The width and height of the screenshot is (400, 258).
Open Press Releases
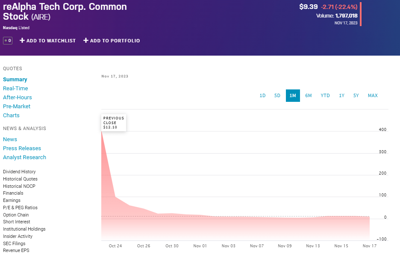pyautogui.click(x=22, y=148)
